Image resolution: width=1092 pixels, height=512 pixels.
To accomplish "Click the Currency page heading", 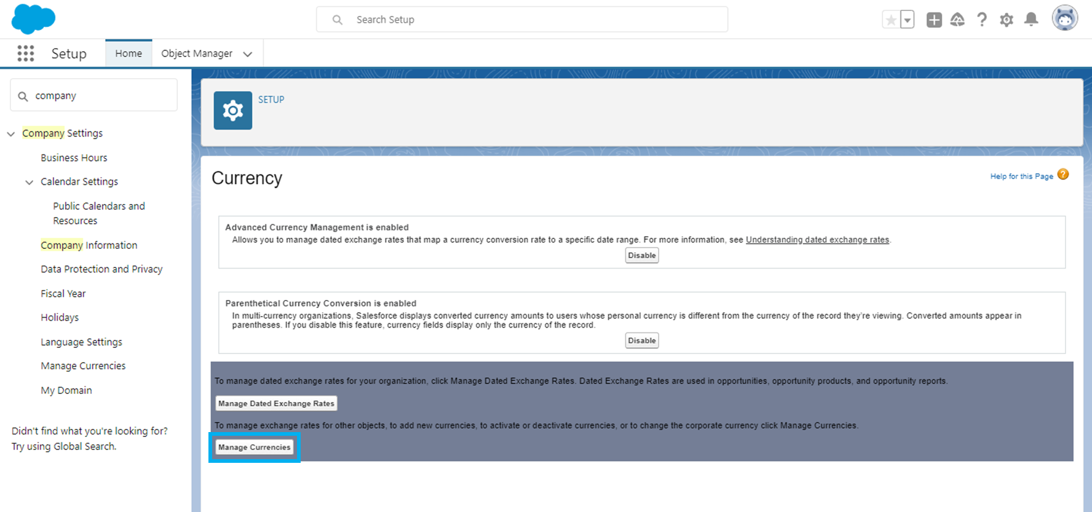I will (x=247, y=178).
